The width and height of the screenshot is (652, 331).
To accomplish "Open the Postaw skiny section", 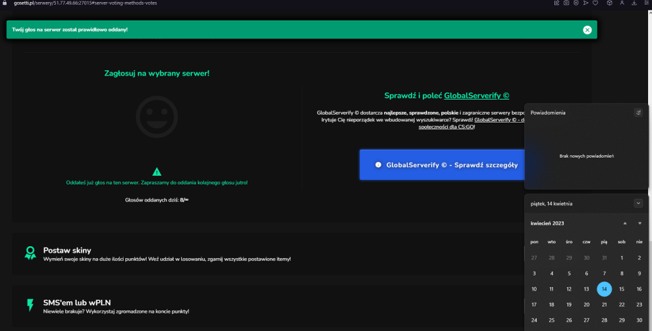I will (x=268, y=253).
